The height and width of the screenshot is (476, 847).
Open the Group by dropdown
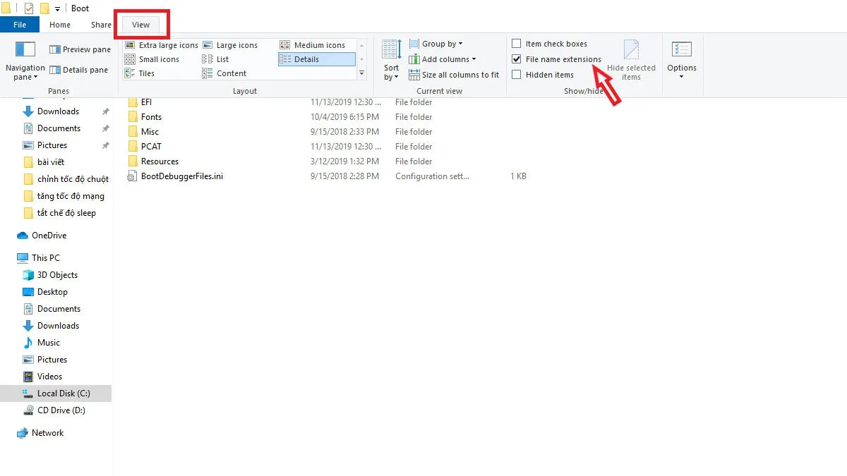click(x=438, y=43)
